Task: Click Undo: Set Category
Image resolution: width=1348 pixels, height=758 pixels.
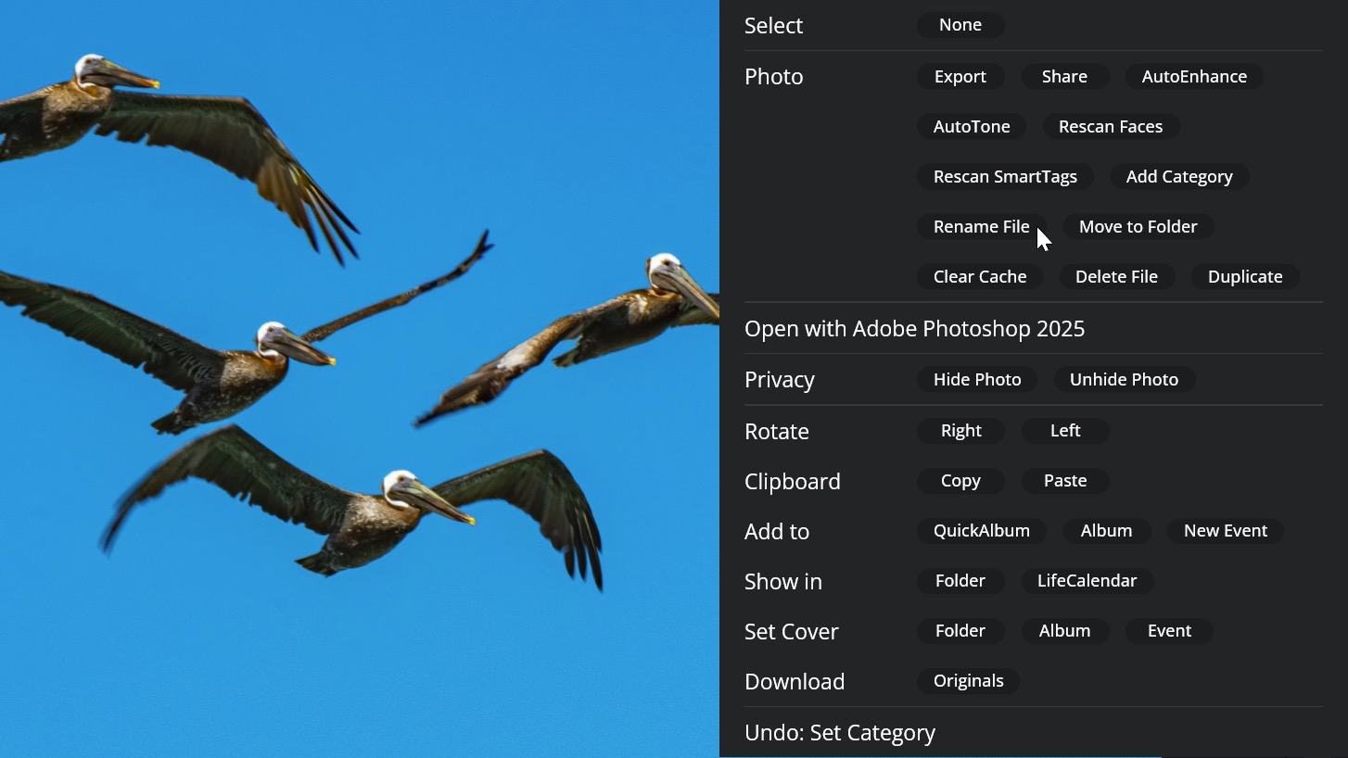Action: (840, 733)
